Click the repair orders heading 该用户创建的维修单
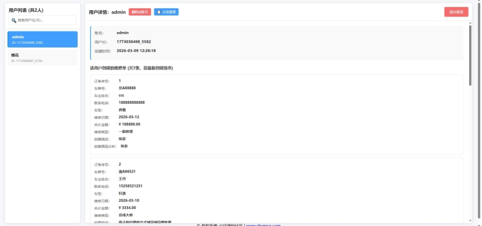The image size is (482, 226). click(131, 68)
